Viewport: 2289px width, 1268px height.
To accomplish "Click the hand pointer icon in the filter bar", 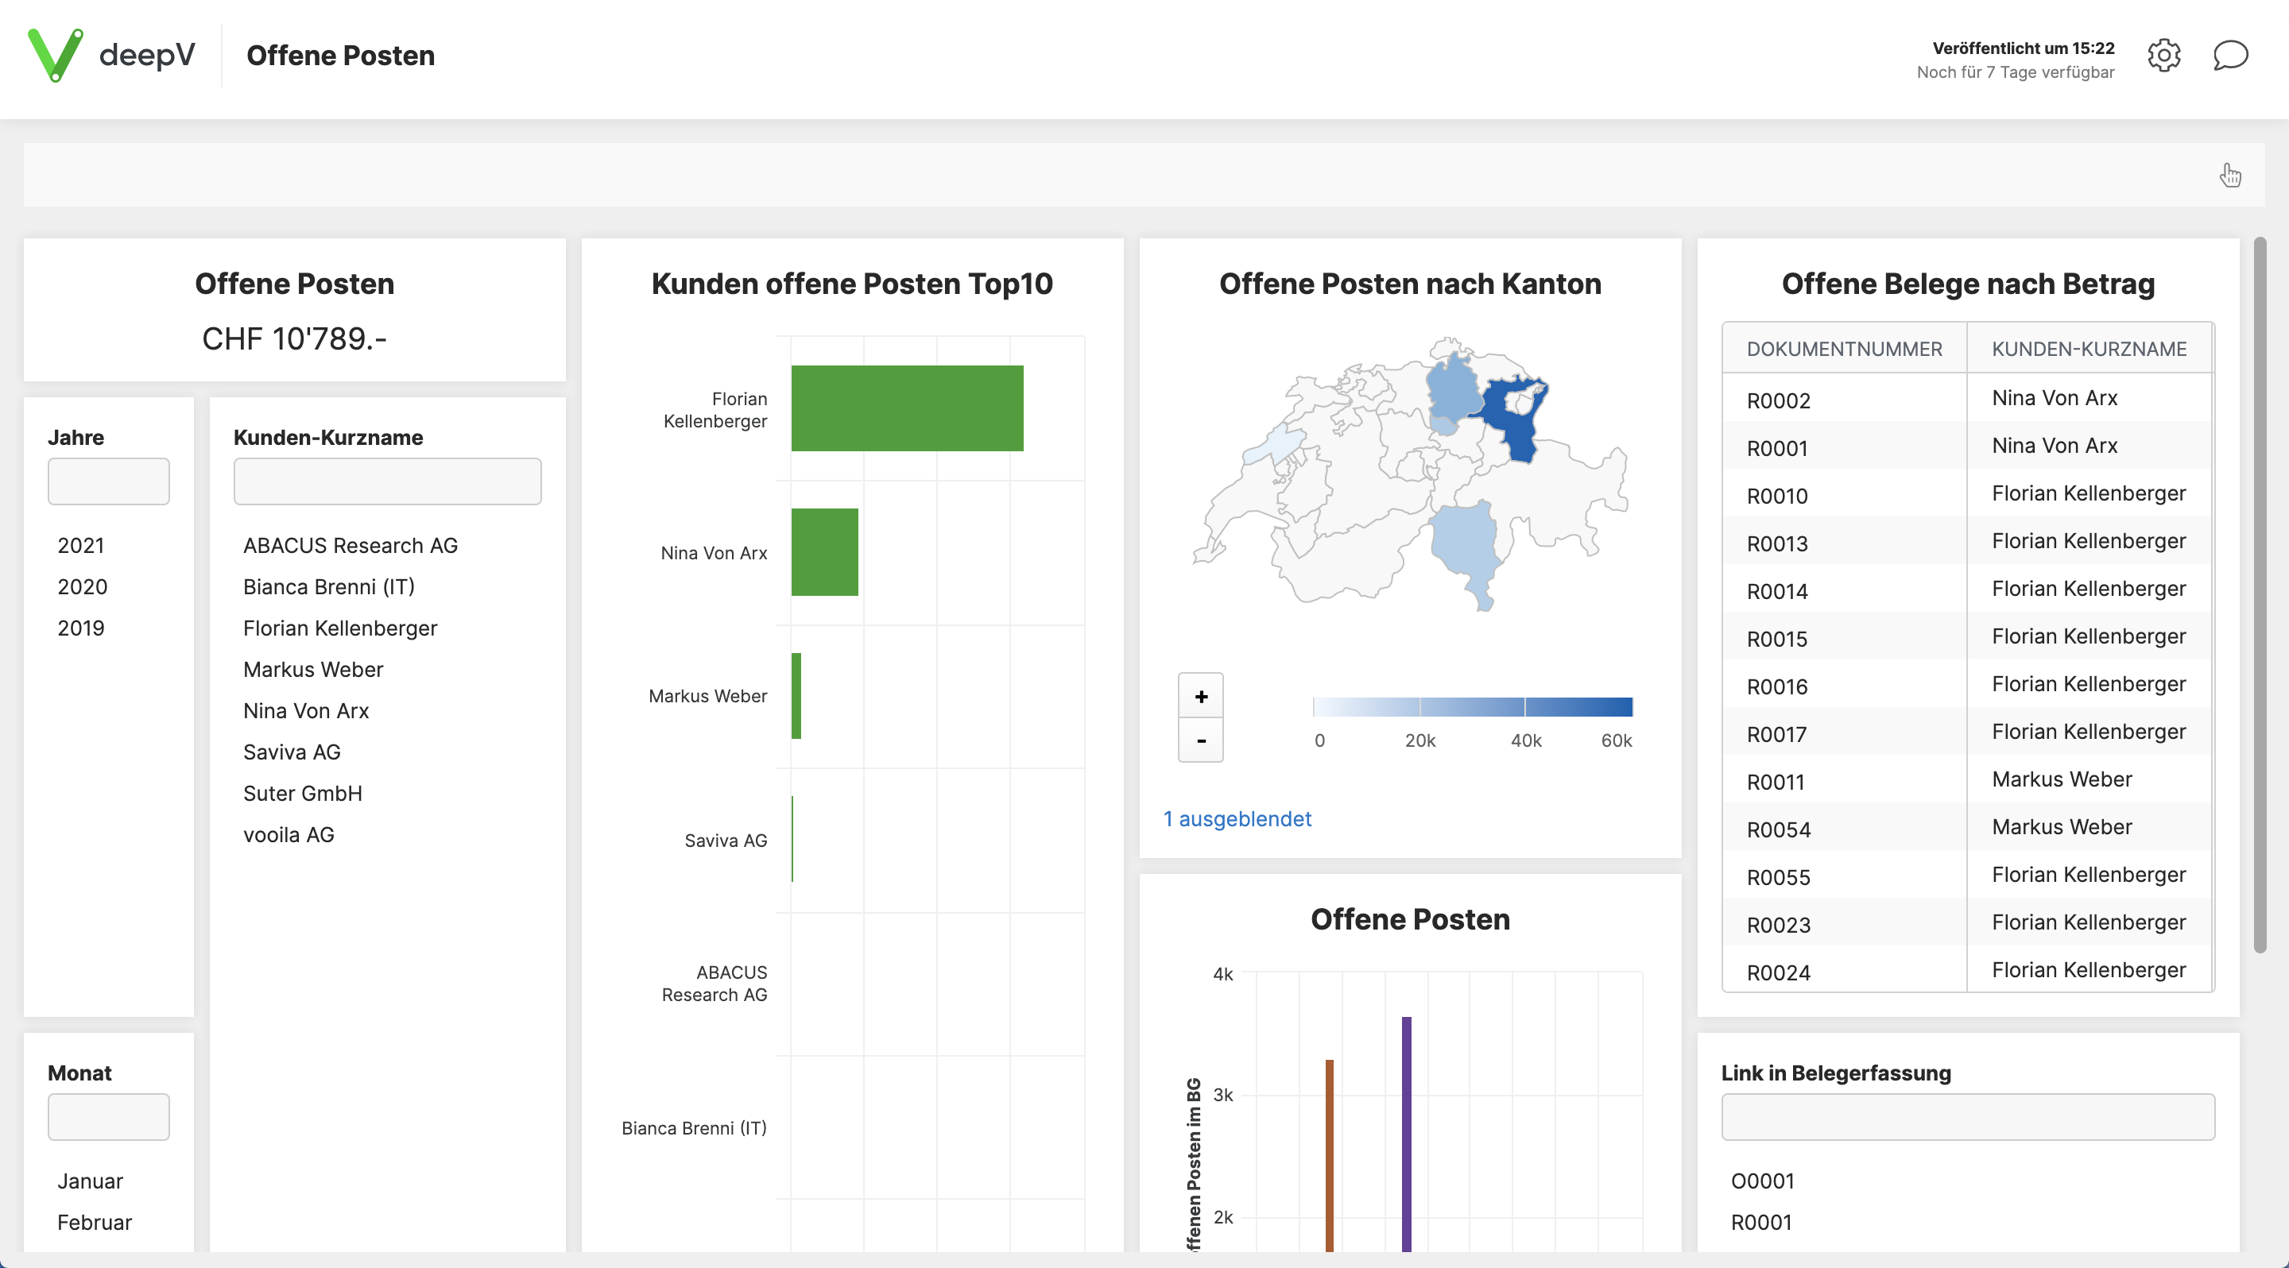I will pyautogui.click(x=2229, y=175).
